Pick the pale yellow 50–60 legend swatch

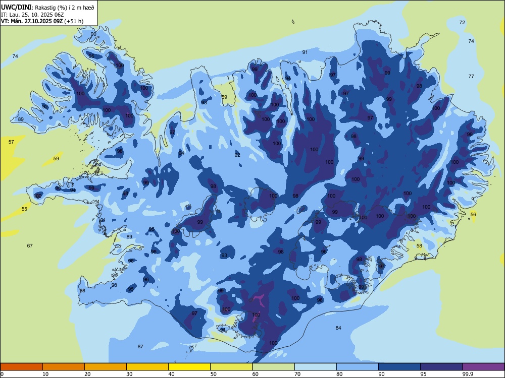point(231,367)
